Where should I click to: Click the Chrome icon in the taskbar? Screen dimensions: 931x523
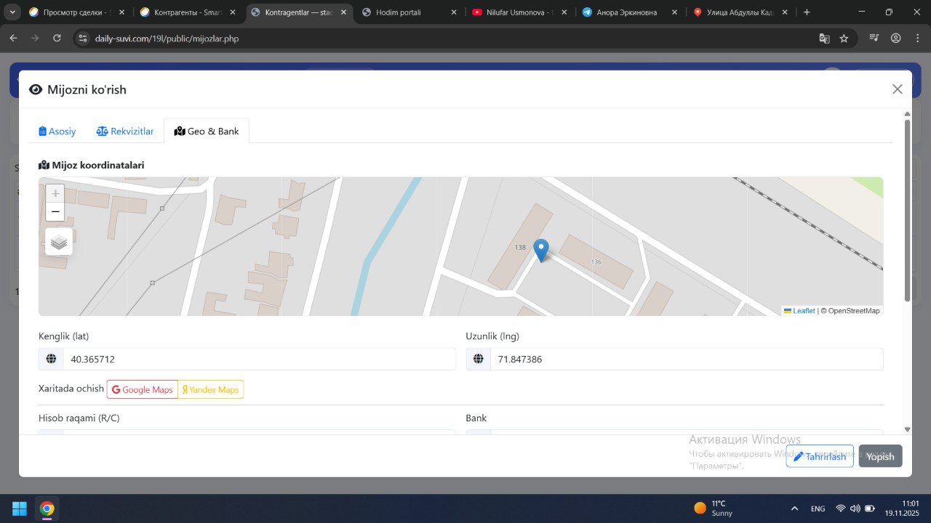pyautogui.click(x=47, y=508)
